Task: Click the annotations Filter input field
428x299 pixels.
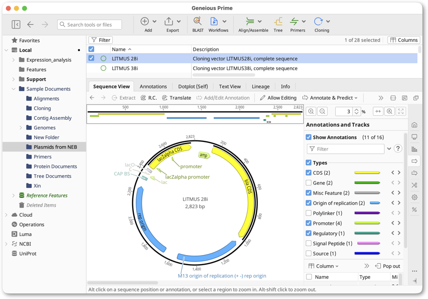Action: click(x=345, y=149)
